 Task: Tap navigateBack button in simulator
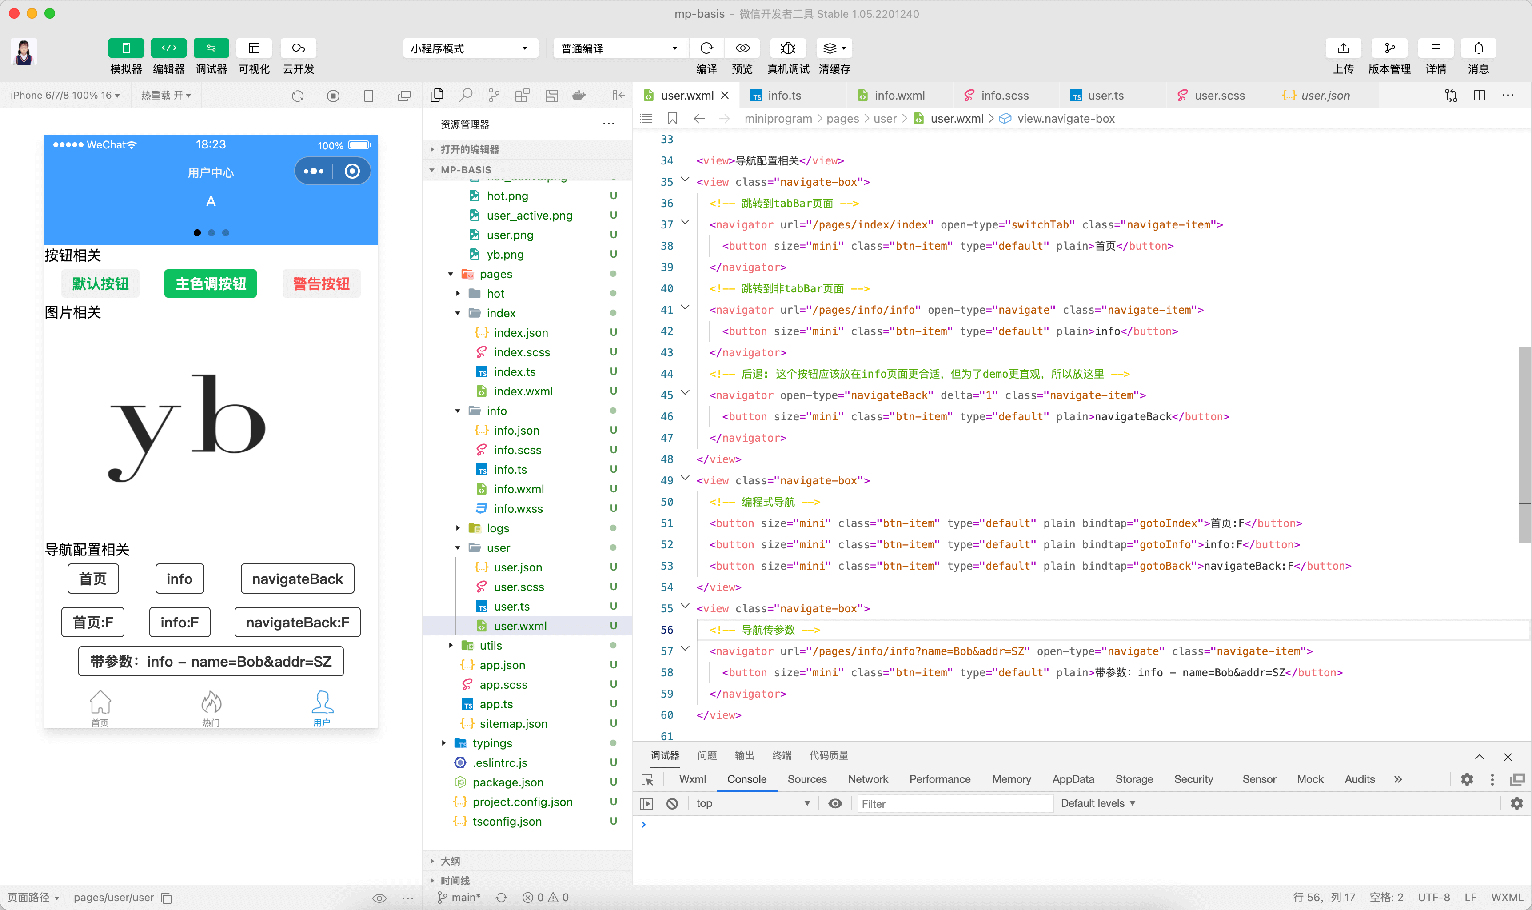tap(297, 579)
